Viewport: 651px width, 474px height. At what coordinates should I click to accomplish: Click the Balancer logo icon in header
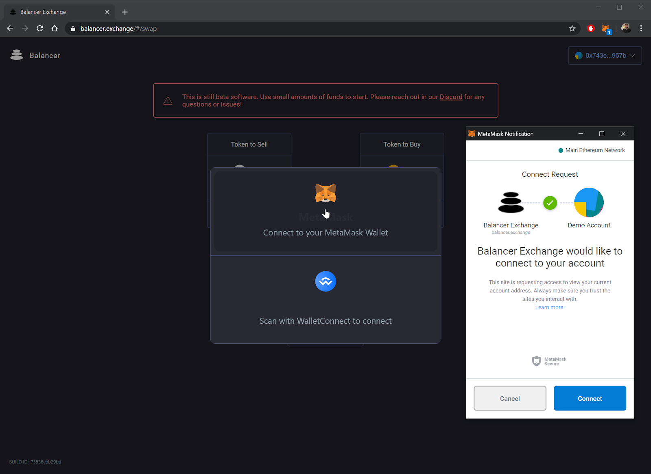17,55
